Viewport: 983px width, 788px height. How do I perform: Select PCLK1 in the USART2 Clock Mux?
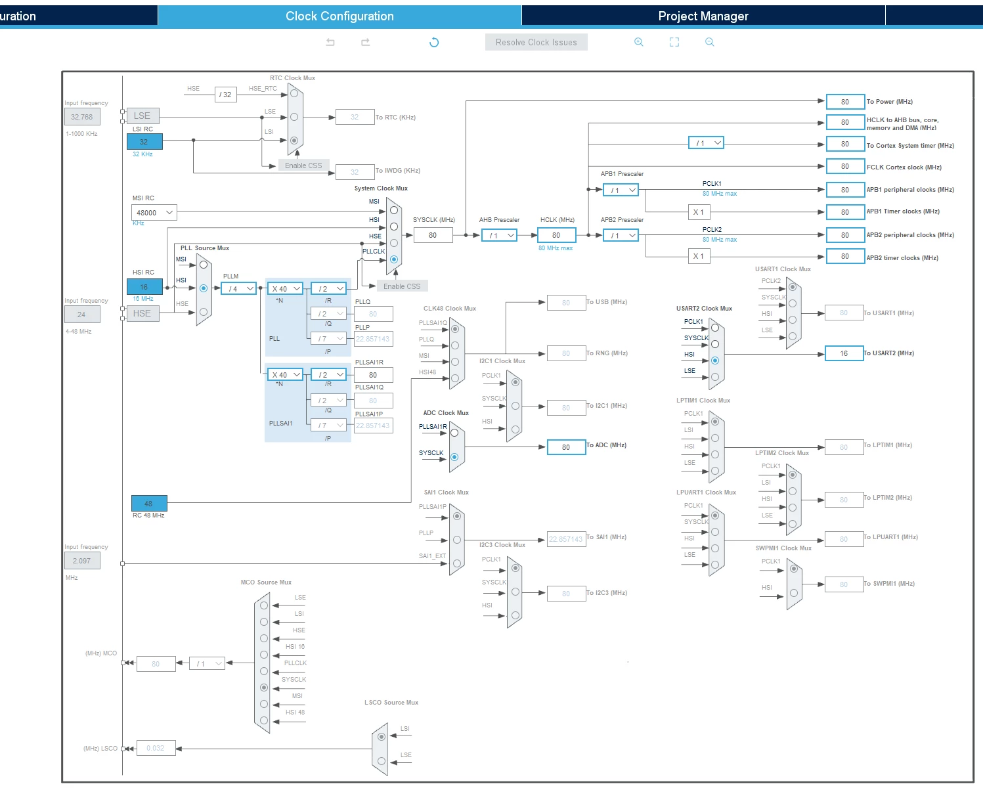tap(715, 328)
